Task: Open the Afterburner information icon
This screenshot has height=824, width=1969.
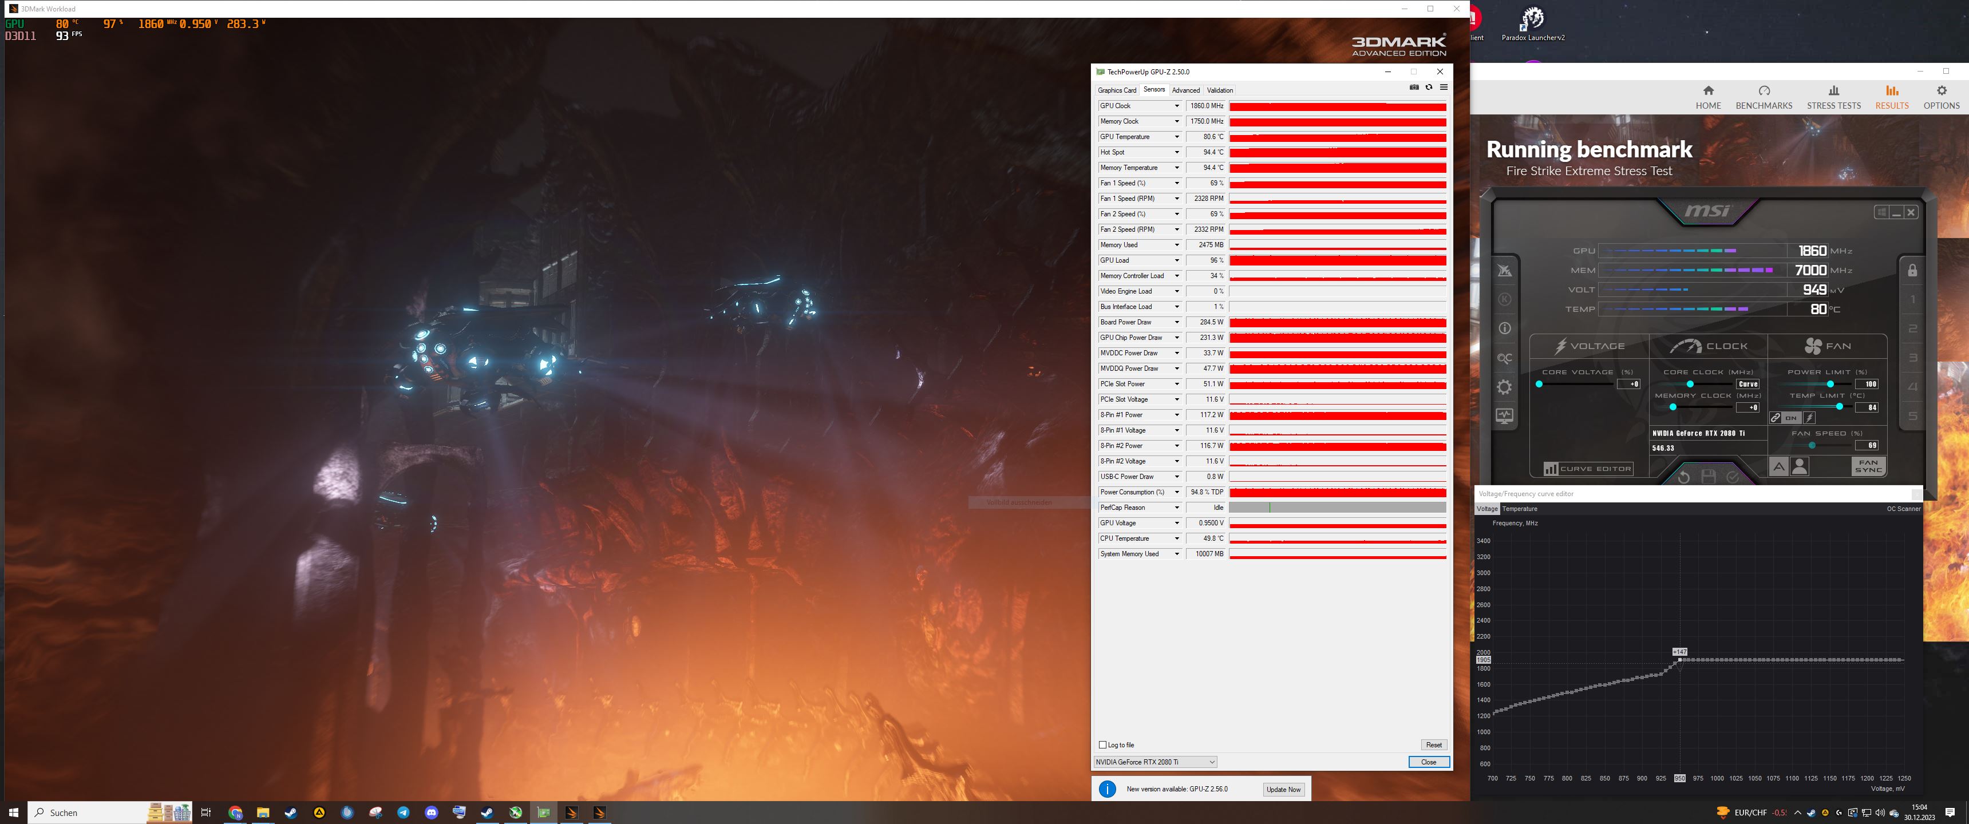Action: (1504, 328)
